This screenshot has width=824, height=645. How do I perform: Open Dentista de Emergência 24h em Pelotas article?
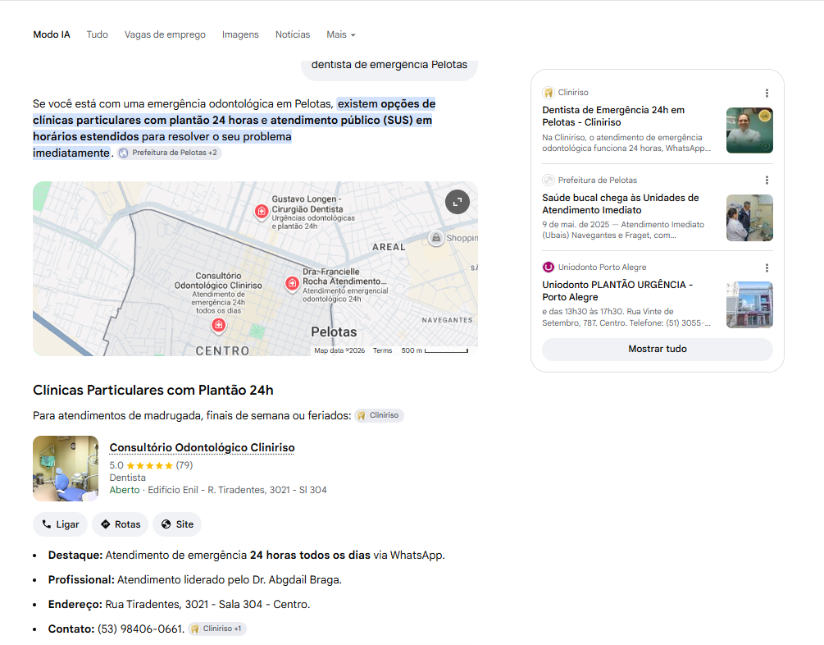pos(613,117)
